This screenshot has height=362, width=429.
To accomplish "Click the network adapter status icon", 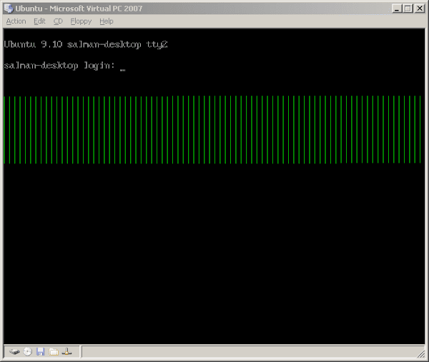I will (66, 352).
